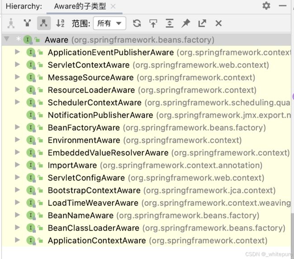This screenshot has width=294, height=259.
Task: Expand ServletContextAware node
Action: (18, 65)
